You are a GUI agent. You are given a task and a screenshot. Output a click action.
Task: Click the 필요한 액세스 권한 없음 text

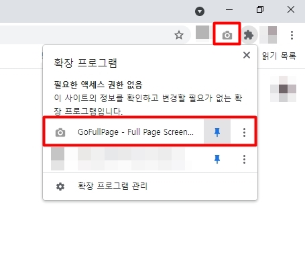[x=98, y=85]
